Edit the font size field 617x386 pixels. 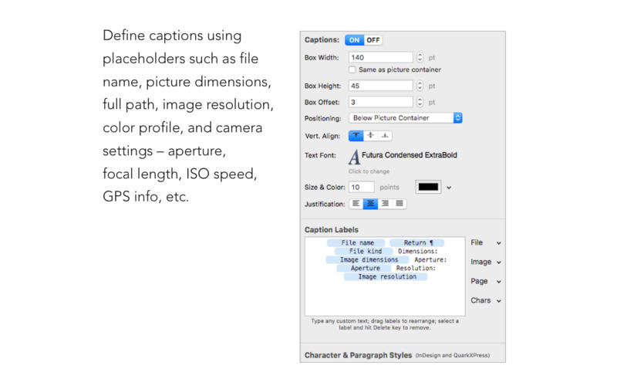click(x=361, y=187)
